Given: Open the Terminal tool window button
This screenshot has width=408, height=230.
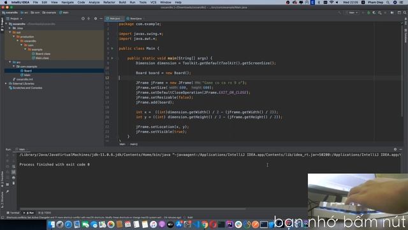Looking at the screenshot, I should click(x=13, y=213).
